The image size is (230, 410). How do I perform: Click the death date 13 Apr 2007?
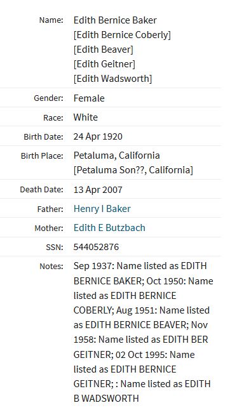point(98,190)
